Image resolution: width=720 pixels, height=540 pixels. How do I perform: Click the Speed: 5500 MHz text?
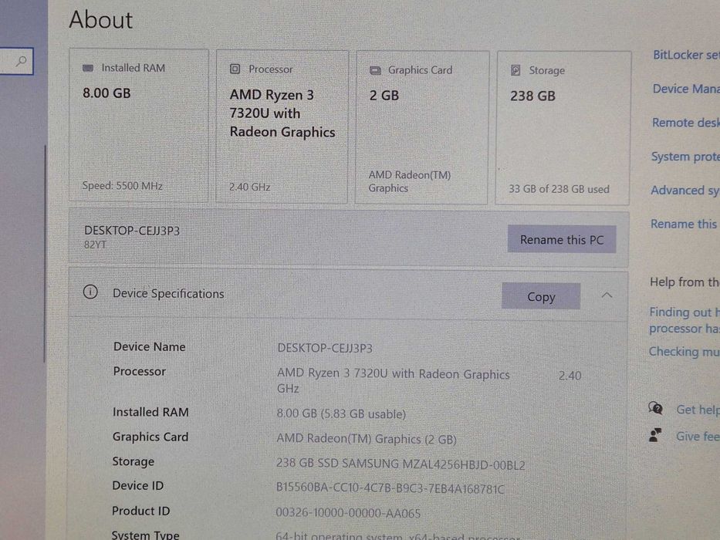(x=122, y=185)
